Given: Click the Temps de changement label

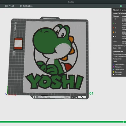Looking at the screenshot, I should (x=119, y=46).
